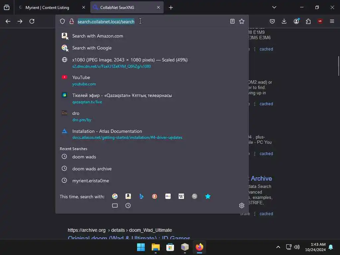Open the x1080 JPEG Image suggestion
This screenshot has width=340, height=255.
[152, 63]
